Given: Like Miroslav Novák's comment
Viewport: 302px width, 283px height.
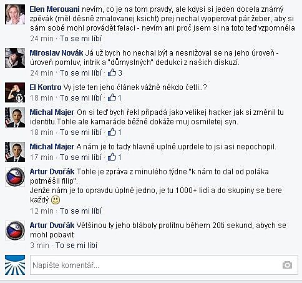Looking at the screenshot, I should pyautogui.click(x=80, y=73).
